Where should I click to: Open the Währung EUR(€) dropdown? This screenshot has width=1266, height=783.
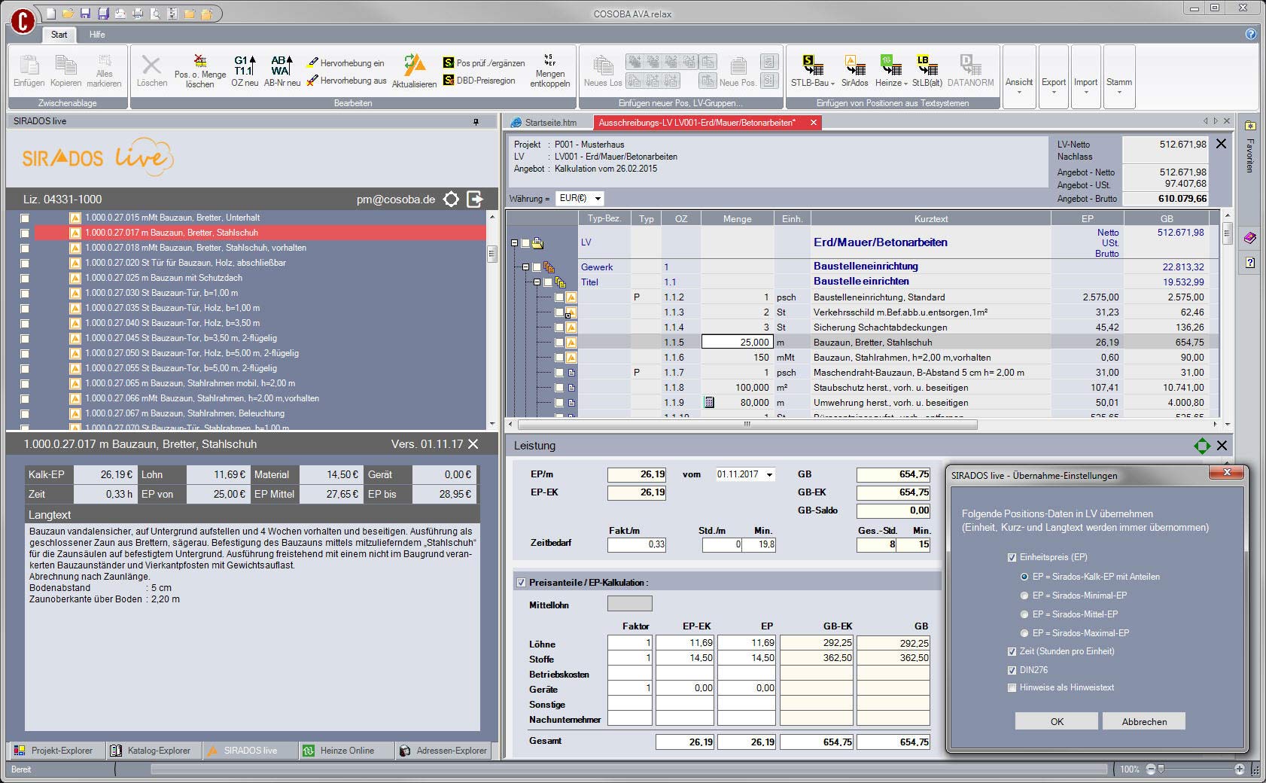pos(598,199)
